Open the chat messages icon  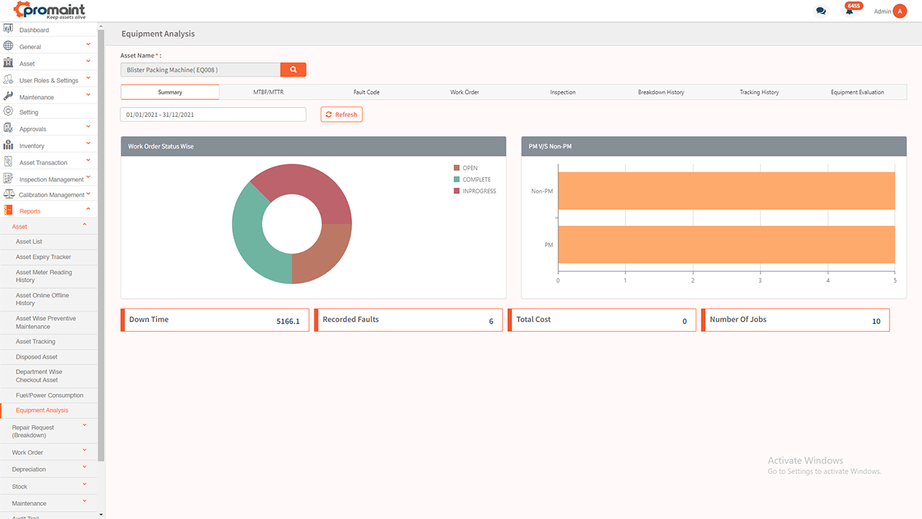(820, 11)
